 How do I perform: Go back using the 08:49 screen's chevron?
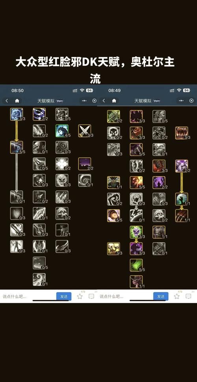click(104, 101)
